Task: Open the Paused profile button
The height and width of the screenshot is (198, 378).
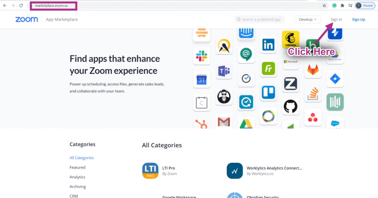Action: coord(365,6)
